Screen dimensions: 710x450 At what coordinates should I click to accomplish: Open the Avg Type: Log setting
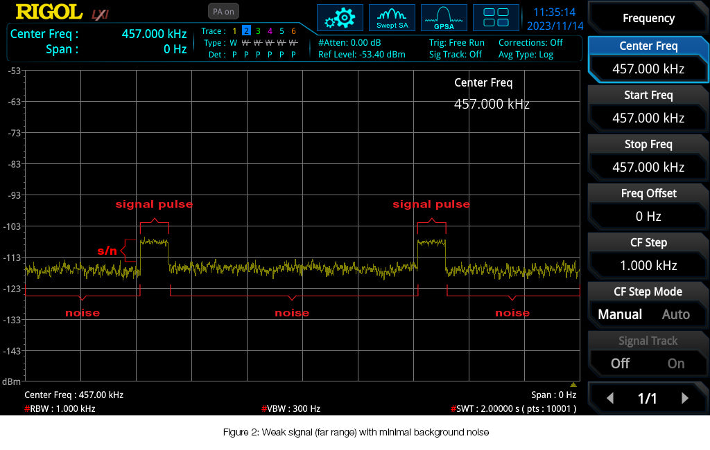pyautogui.click(x=526, y=55)
